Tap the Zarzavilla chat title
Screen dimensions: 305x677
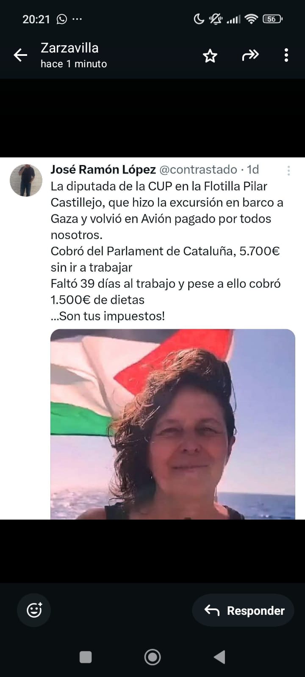(x=69, y=48)
